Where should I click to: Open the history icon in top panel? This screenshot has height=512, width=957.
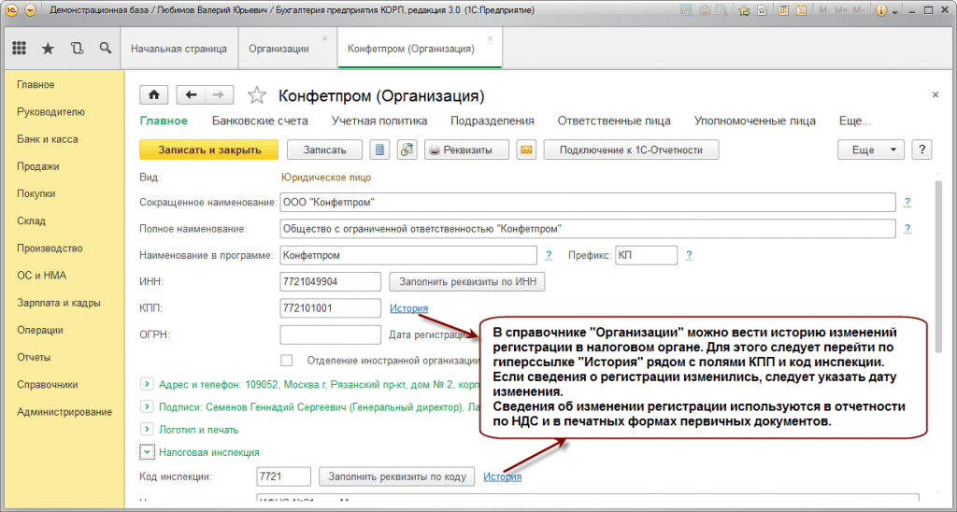click(76, 48)
